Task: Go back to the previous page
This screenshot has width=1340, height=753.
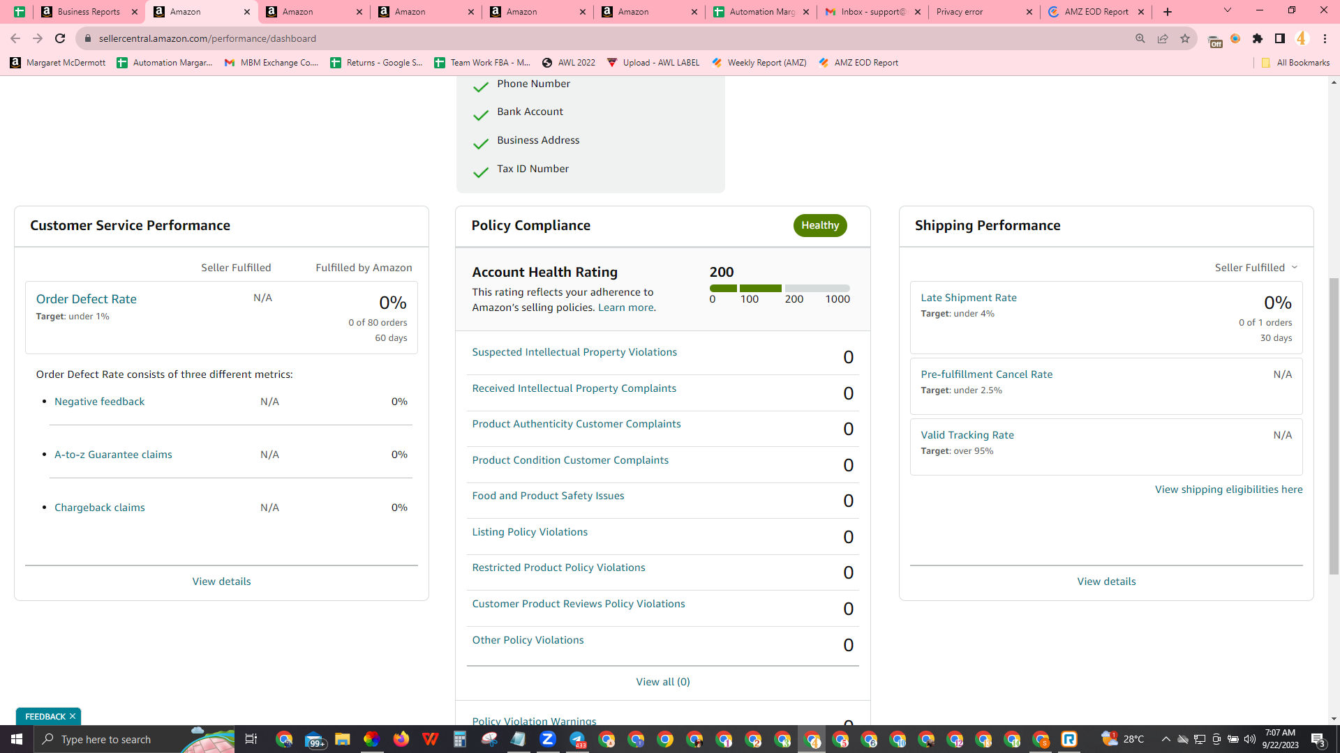Action: point(15,38)
